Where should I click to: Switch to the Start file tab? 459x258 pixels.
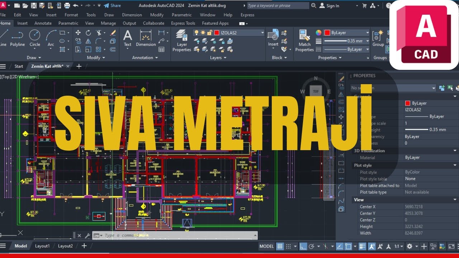[x=19, y=66]
